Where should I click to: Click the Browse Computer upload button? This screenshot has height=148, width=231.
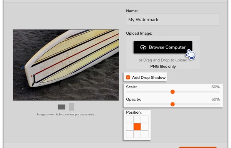point(163,47)
